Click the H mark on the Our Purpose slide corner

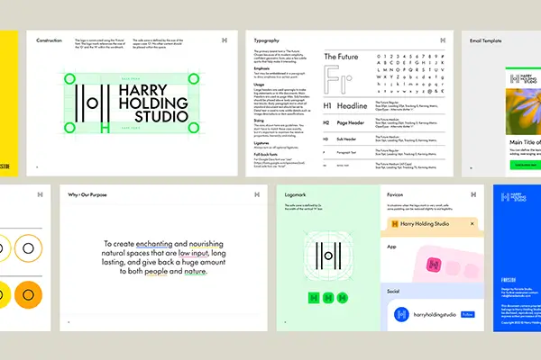257,194
